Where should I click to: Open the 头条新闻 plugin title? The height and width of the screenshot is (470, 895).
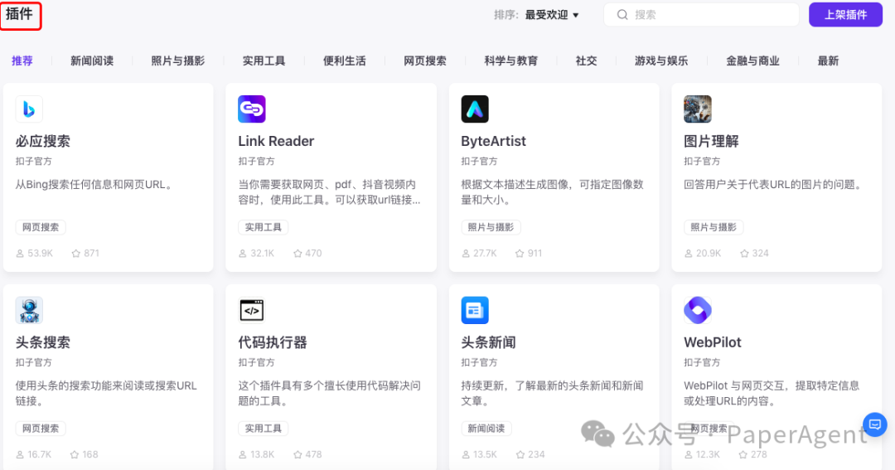coord(489,342)
